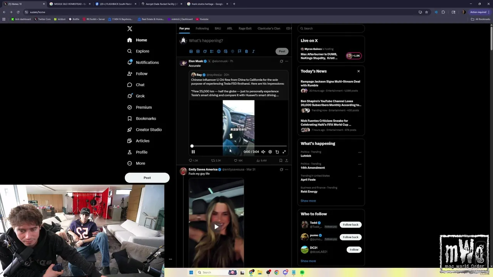Share Elon Musk's post
The width and height of the screenshot is (493, 277).
tap(287, 160)
